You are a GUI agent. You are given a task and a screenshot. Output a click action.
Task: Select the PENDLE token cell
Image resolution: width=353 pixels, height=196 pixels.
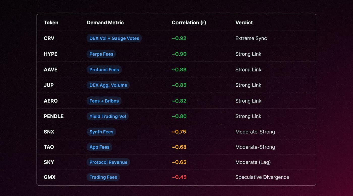[54, 116]
